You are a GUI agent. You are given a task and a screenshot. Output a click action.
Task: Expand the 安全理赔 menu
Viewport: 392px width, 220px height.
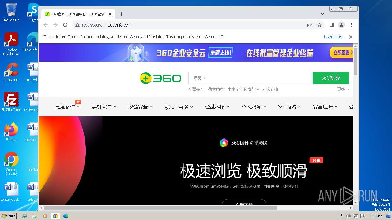tap(325, 107)
